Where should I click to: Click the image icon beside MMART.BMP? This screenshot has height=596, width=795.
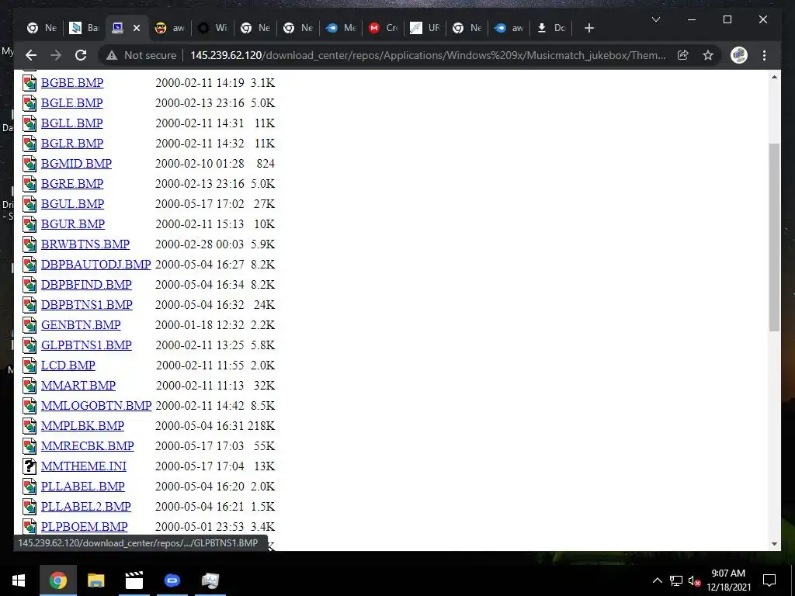30,385
